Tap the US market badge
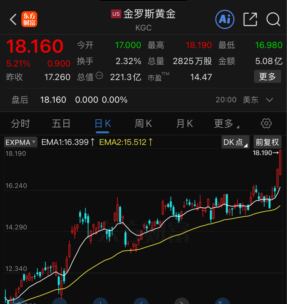287x304 pixels. (116, 14)
